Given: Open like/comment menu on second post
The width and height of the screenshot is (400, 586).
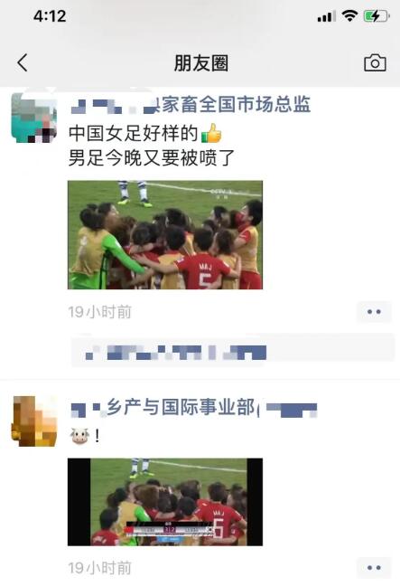Looking at the screenshot, I should pyautogui.click(x=374, y=568).
